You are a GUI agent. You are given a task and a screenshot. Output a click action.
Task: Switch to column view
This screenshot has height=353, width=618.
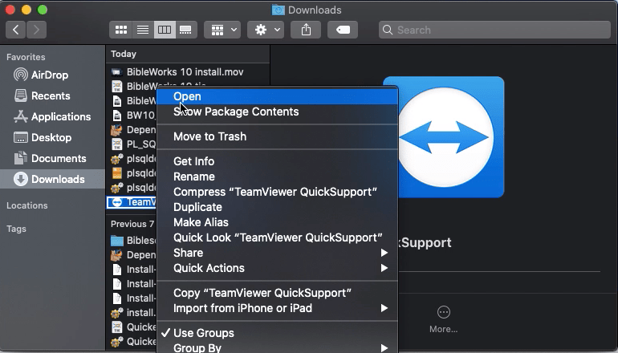165,30
